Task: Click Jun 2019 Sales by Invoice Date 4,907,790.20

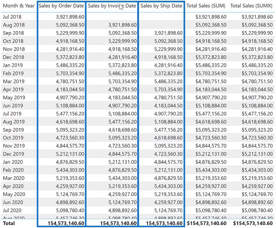Action: [122, 106]
